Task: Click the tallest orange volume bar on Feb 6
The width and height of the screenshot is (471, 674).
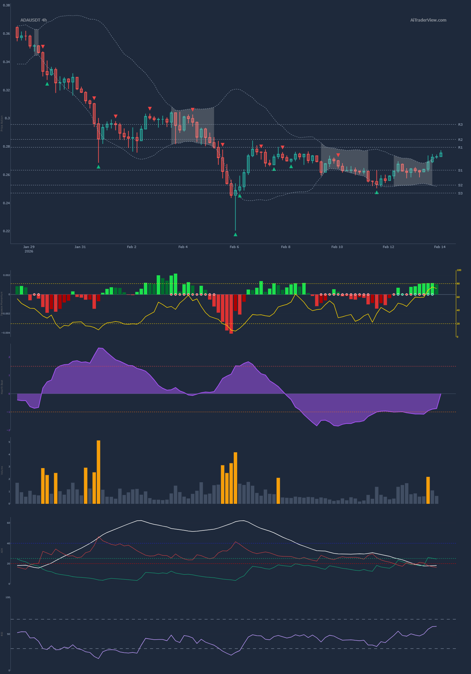Action: pos(235,478)
